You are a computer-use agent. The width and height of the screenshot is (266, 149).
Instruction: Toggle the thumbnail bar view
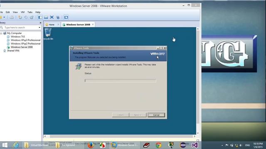[x=46, y=17]
